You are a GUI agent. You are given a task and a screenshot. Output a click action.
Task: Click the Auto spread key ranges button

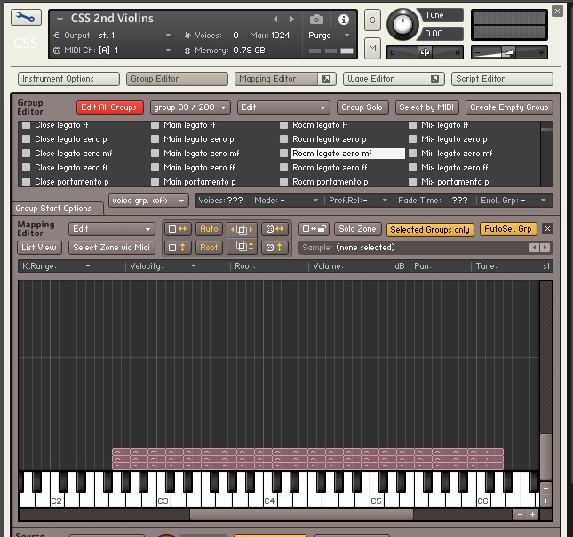tap(209, 229)
